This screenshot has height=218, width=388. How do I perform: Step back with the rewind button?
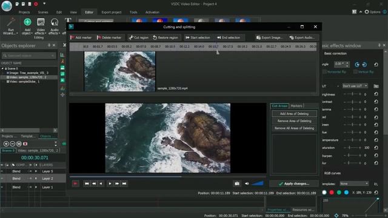(x=94, y=183)
